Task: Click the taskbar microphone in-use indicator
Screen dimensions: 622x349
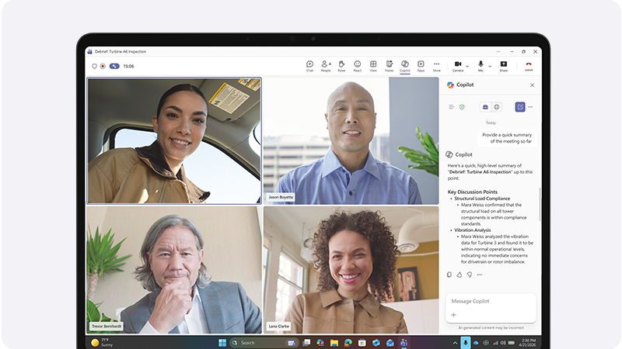Action: click(x=465, y=343)
